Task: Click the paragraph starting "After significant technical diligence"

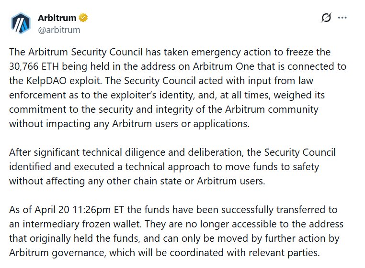Action: (x=172, y=166)
